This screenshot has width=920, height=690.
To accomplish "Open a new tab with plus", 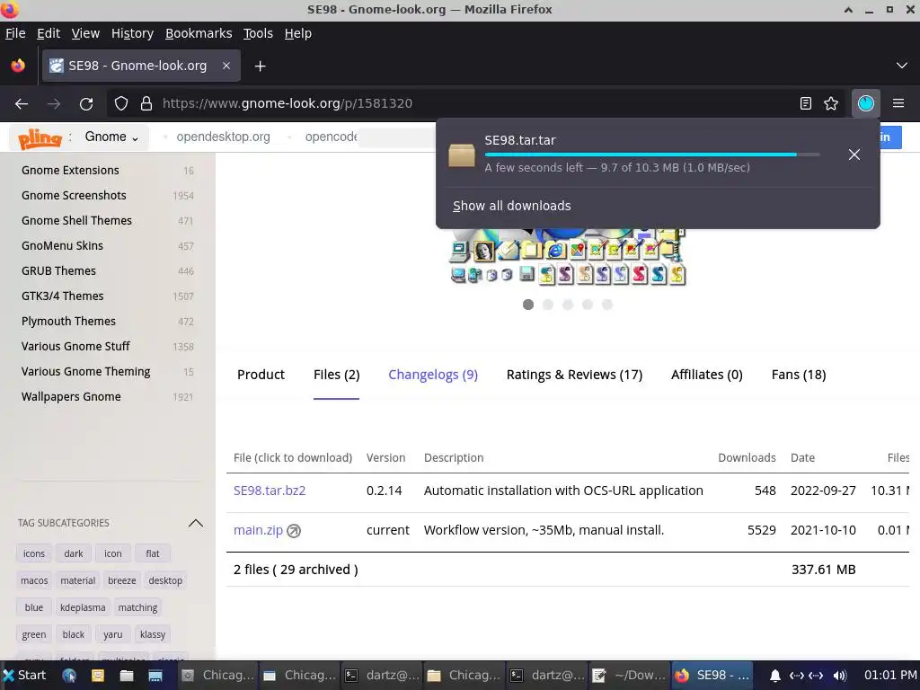I will pos(260,66).
